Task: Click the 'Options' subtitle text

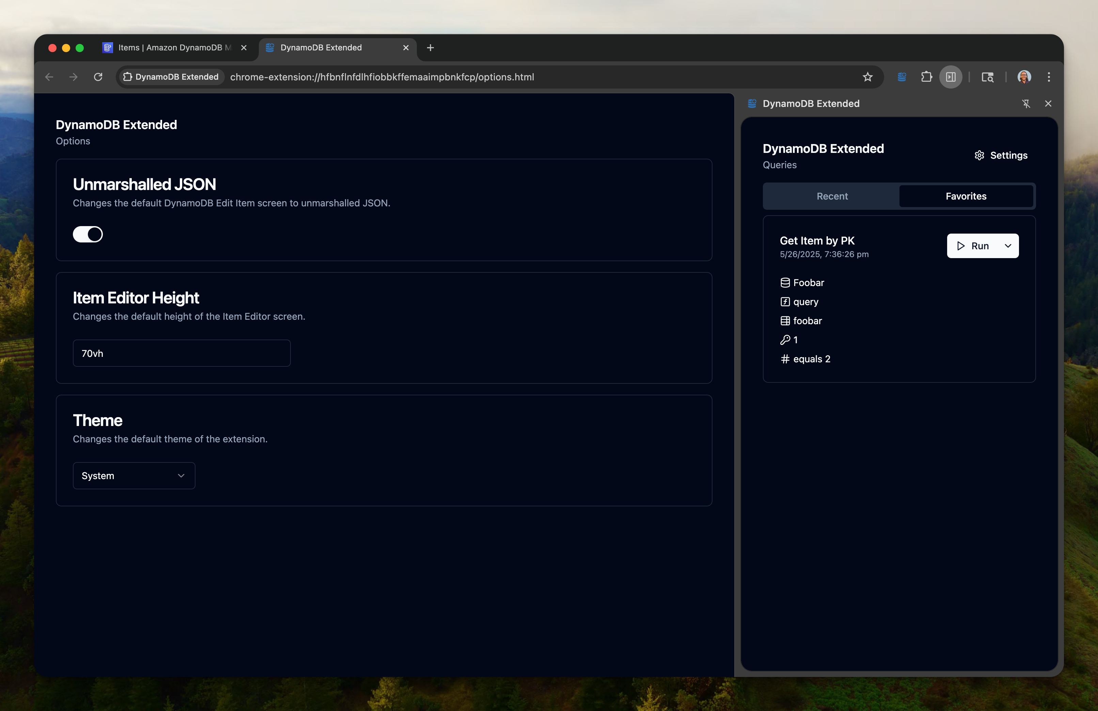Action: coord(73,141)
